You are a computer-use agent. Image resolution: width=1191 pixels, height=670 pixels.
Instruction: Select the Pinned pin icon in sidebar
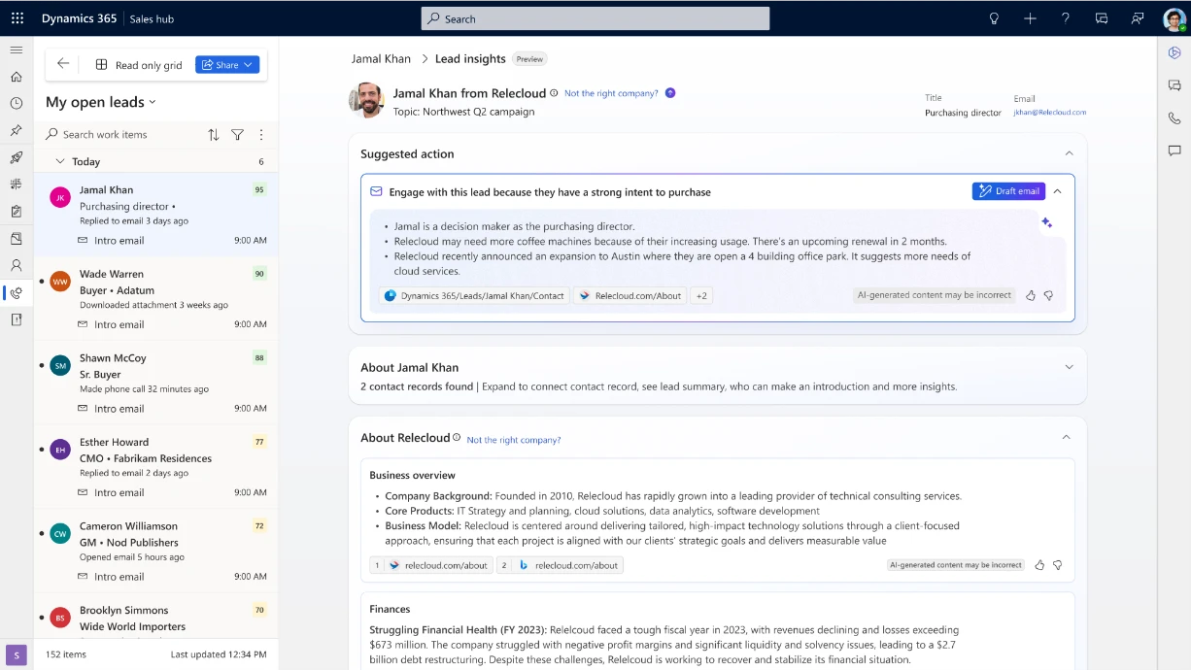coord(16,129)
